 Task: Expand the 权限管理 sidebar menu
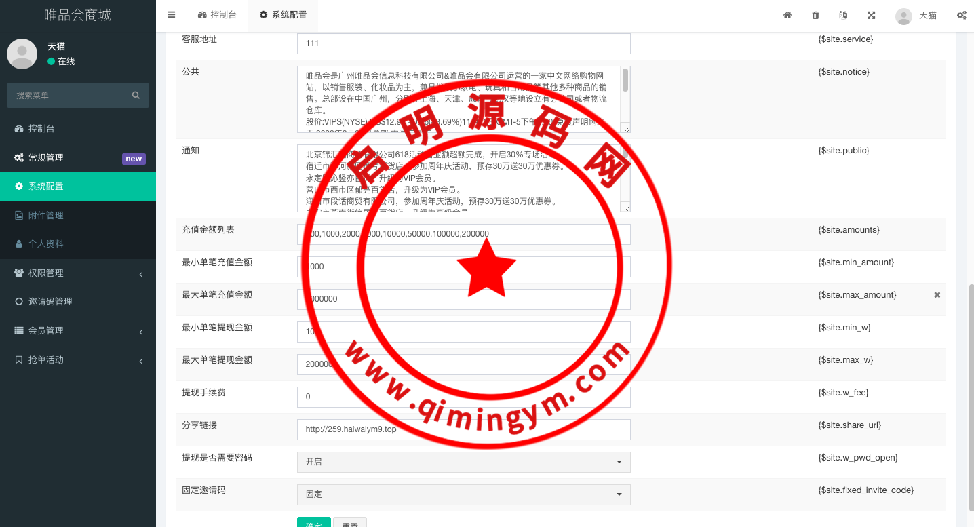[78, 273]
